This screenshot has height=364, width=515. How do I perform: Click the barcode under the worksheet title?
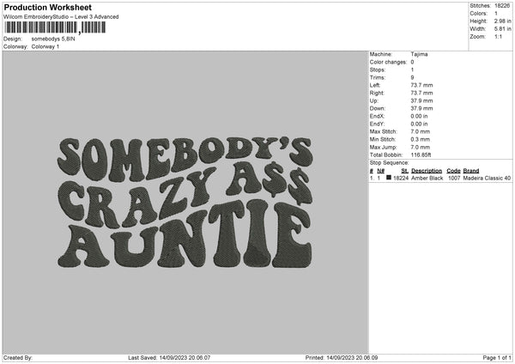tap(54, 27)
